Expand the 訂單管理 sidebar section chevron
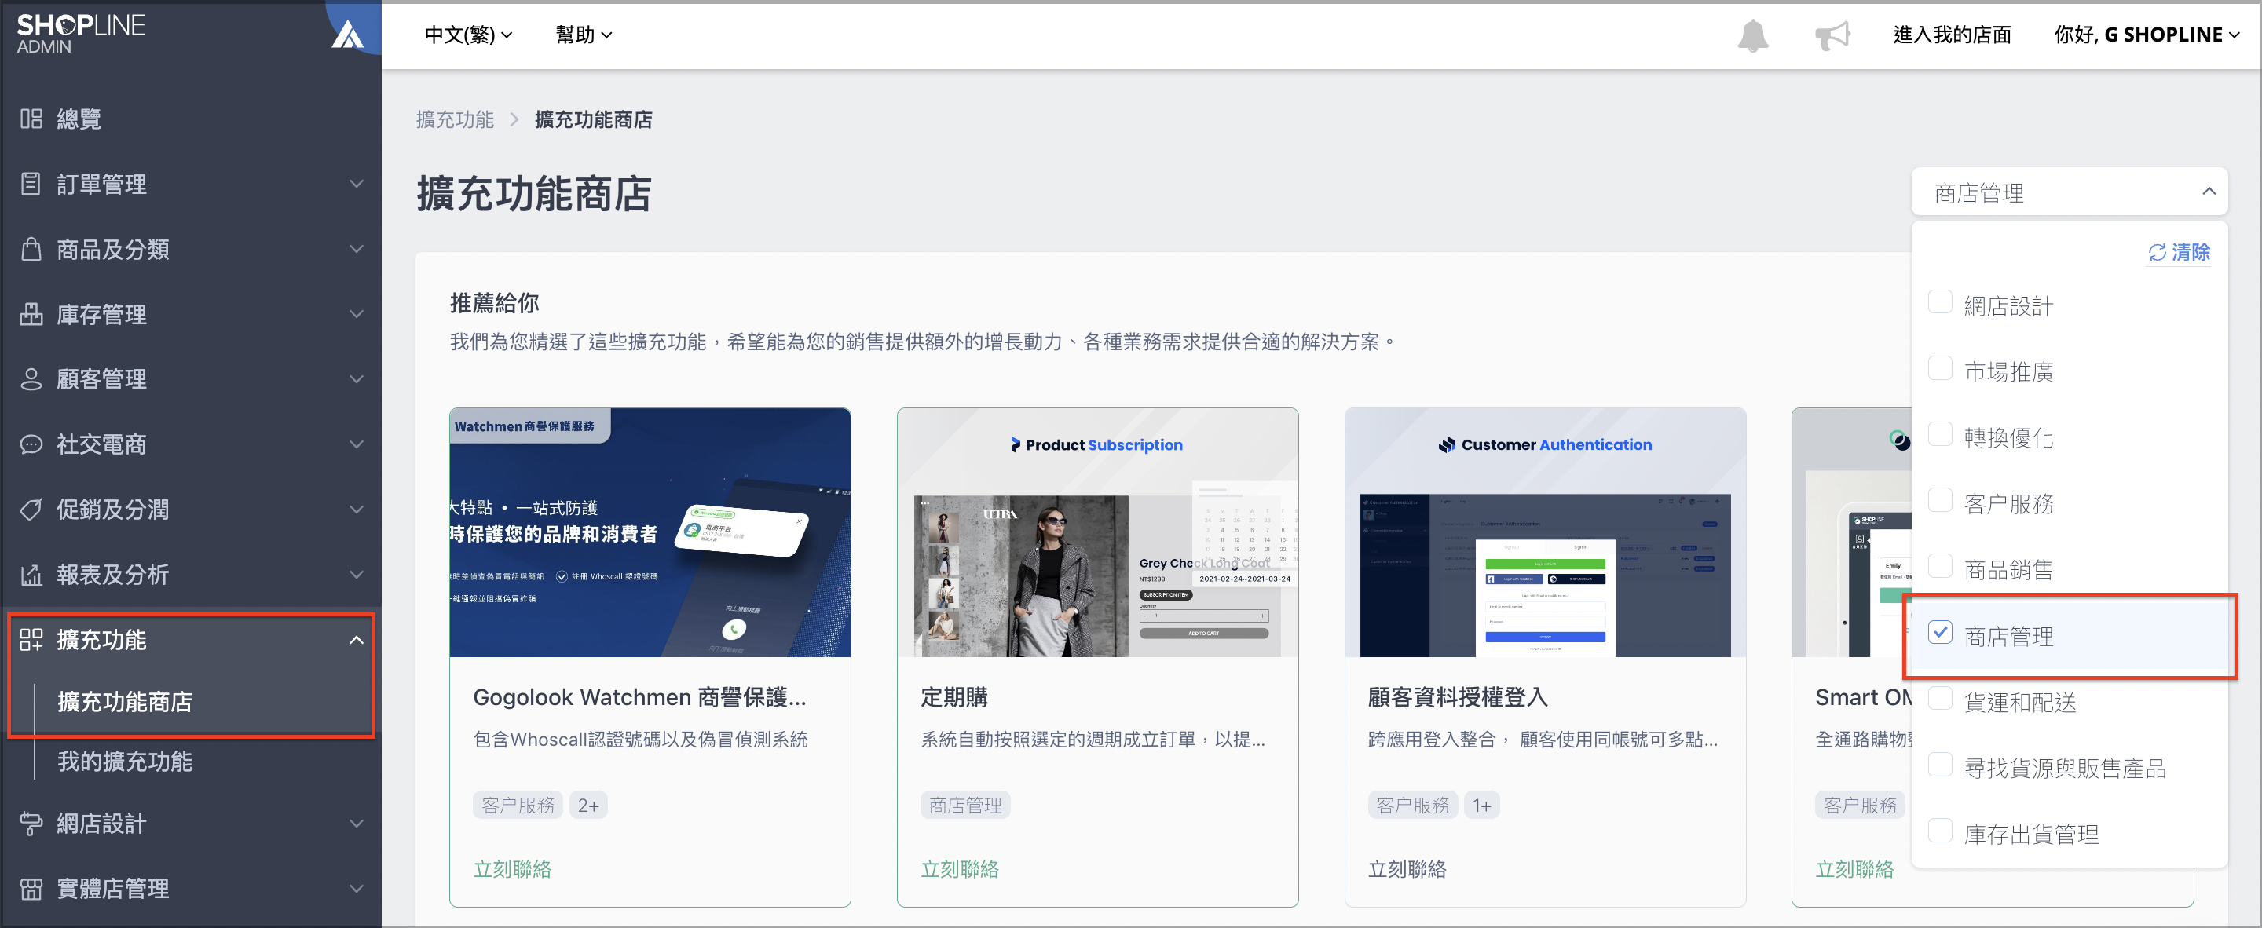 point(356,184)
